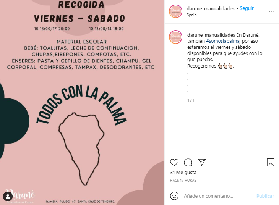
Task: Save post with bookmark icon
Action: point(270,162)
